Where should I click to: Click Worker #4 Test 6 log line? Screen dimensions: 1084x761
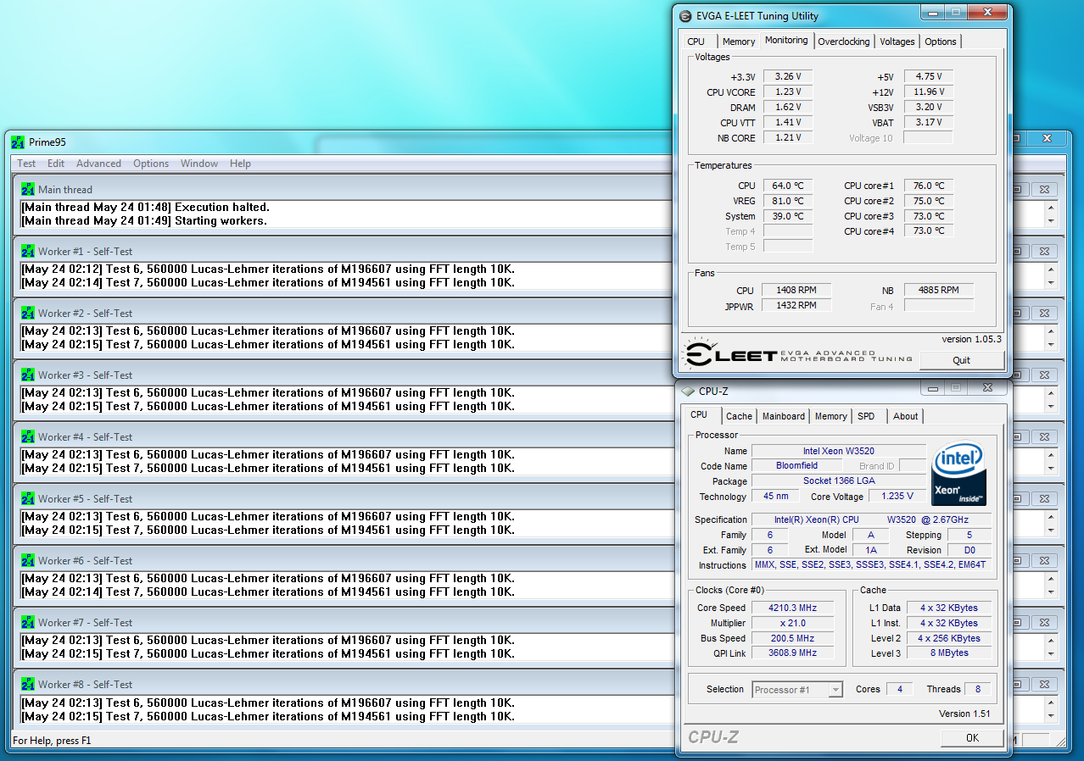268,455
